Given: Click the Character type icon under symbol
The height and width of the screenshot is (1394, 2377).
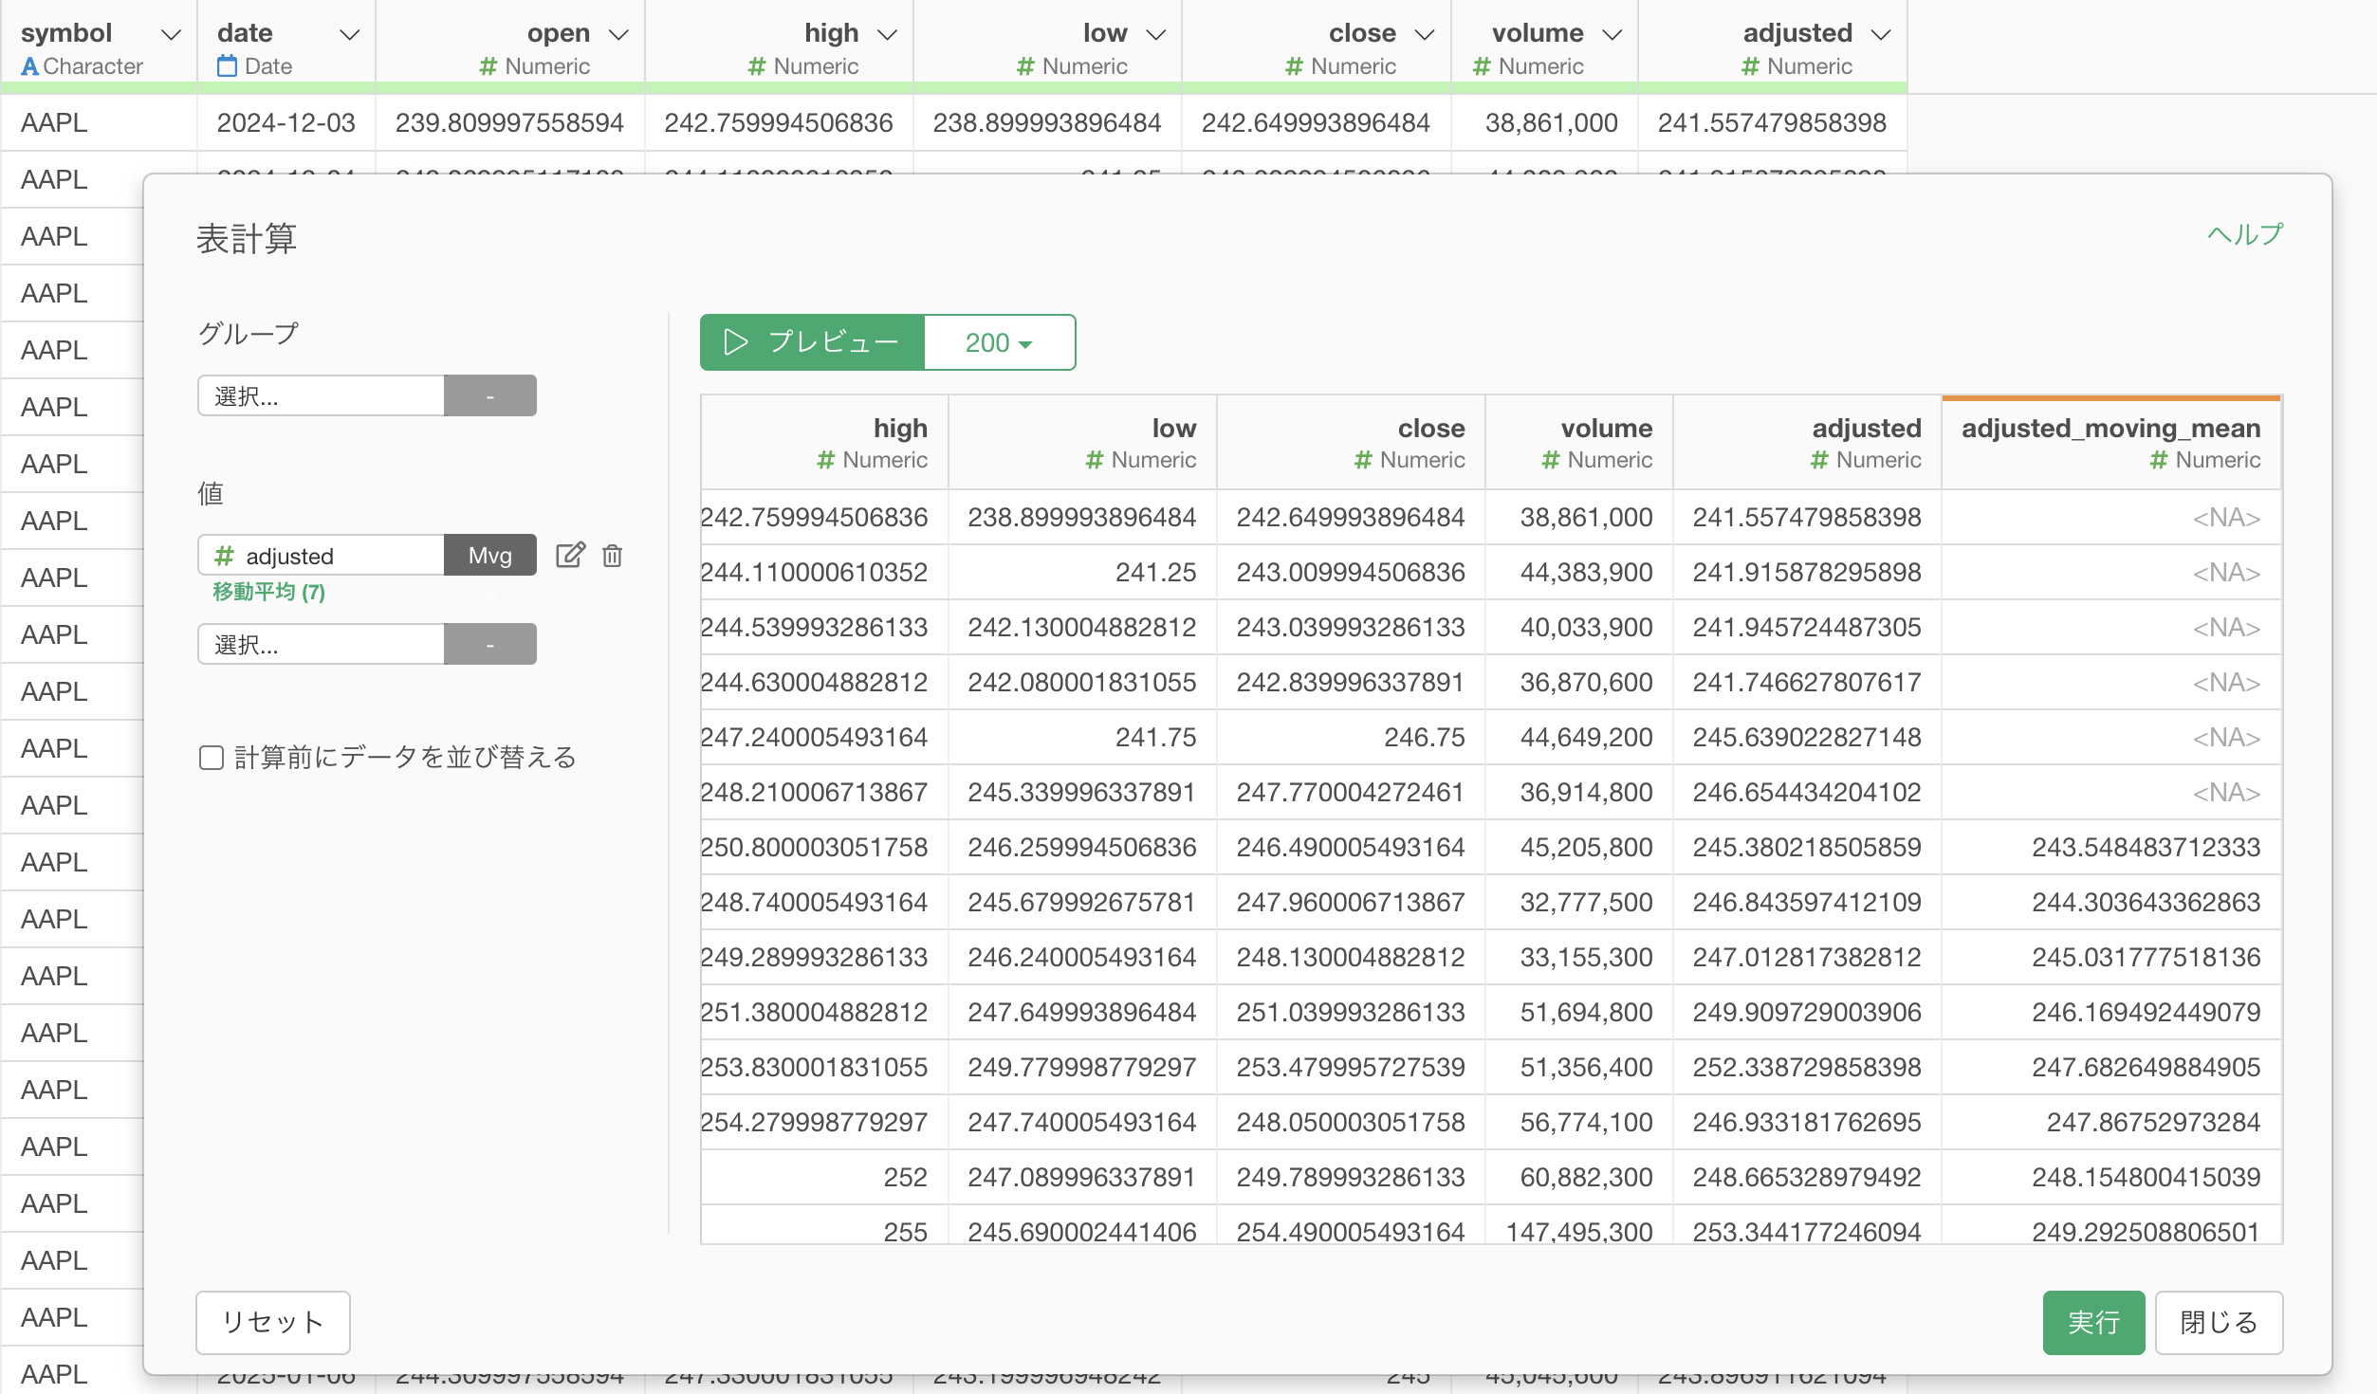Looking at the screenshot, I should [29, 66].
